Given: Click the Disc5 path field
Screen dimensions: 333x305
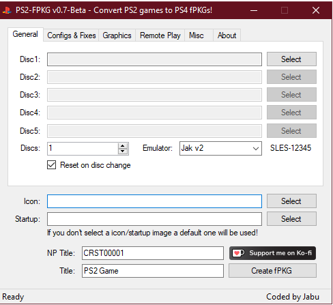Looking at the screenshot, I should pos(154,131).
